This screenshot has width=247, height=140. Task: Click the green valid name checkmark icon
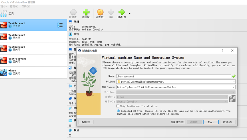click(234, 76)
